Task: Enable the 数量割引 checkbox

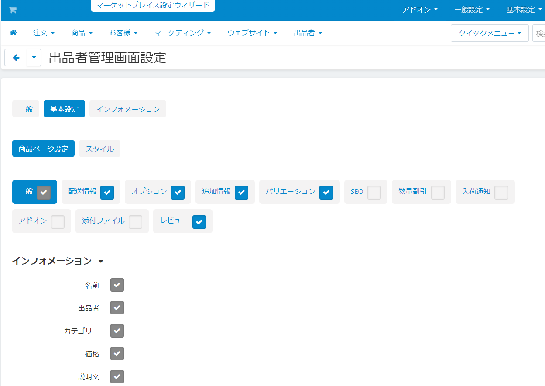Action: (438, 193)
